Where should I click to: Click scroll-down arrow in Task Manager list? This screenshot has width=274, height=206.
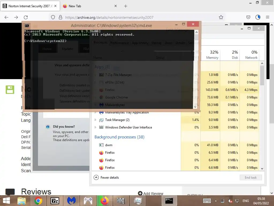point(262,169)
